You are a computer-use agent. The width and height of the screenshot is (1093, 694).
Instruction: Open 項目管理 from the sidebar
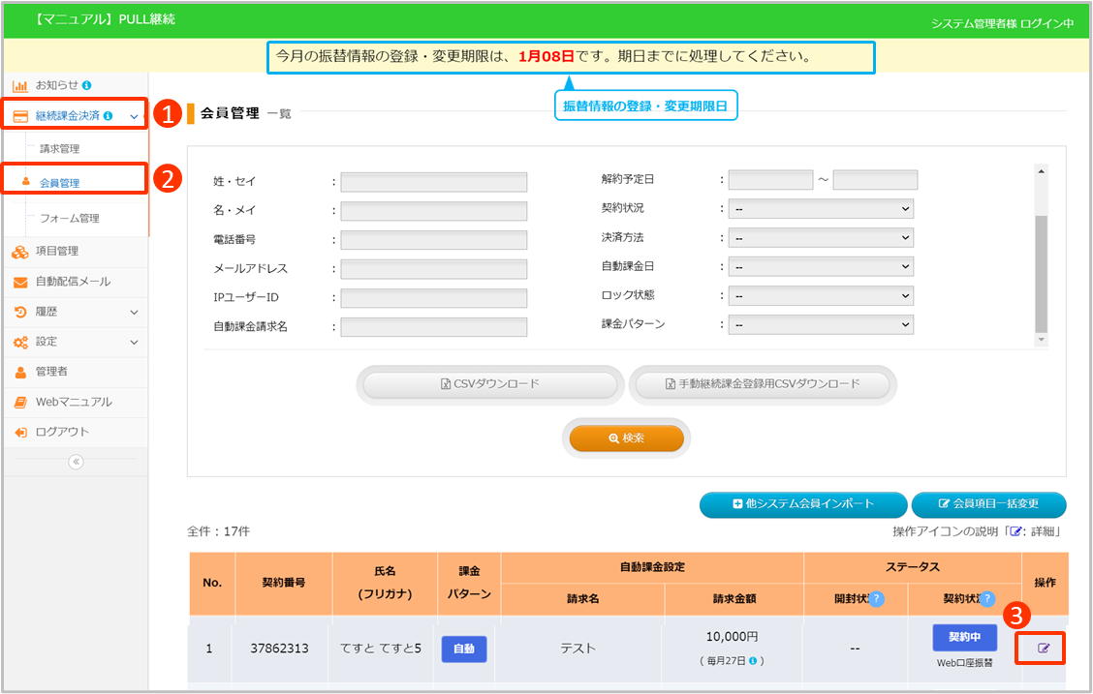pos(57,252)
